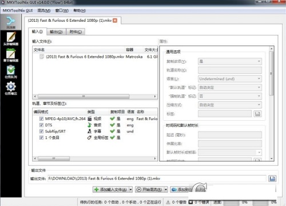Open the MKVToolNix GUI menu
The image size is (286, 206).
(x=18, y=10)
